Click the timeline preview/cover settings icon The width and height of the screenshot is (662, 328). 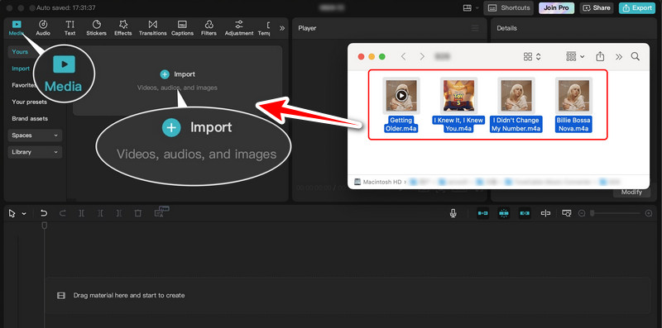tap(566, 213)
